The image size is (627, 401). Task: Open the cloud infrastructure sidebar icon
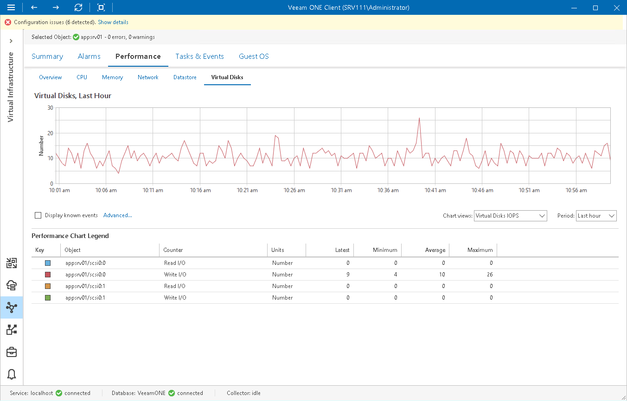pos(12,285)
